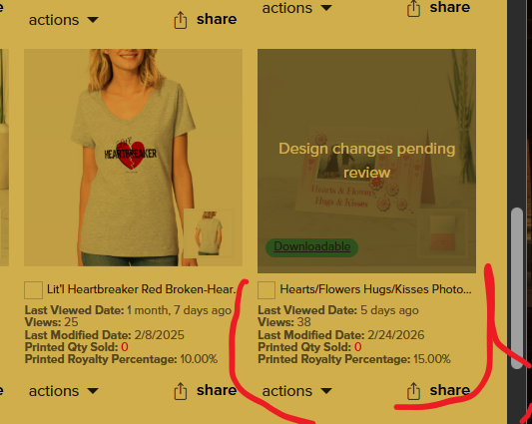The image size is (532, 424).
Task: Expand actions menu below Hearts/Flowers card details
Action: coord(296,391)
